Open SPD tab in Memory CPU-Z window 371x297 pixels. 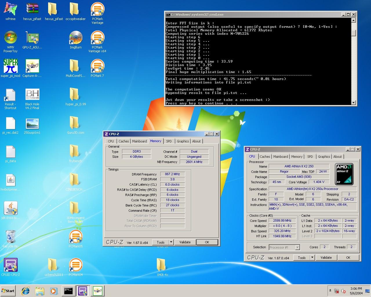[x=169, y=141]
